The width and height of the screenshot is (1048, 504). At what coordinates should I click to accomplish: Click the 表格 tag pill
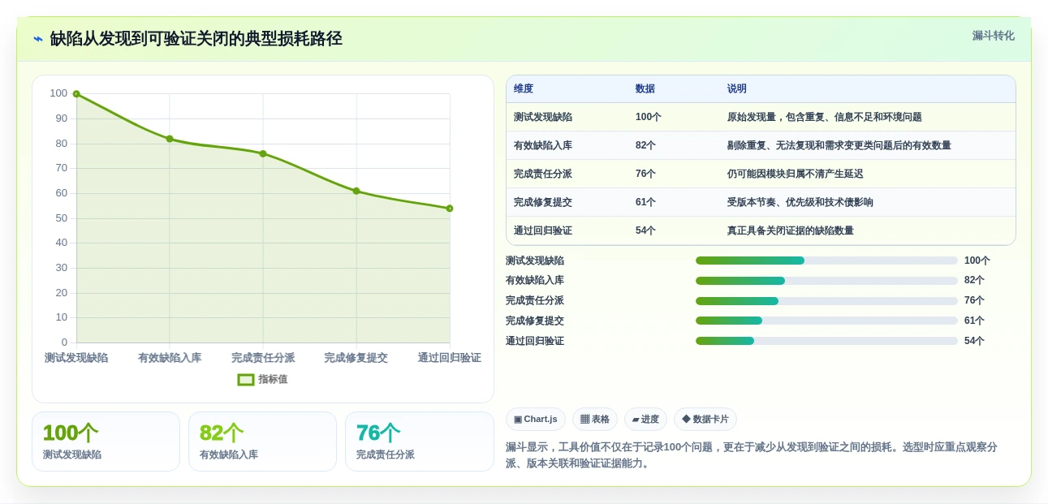pyautogui.click(x=595, y=419)
